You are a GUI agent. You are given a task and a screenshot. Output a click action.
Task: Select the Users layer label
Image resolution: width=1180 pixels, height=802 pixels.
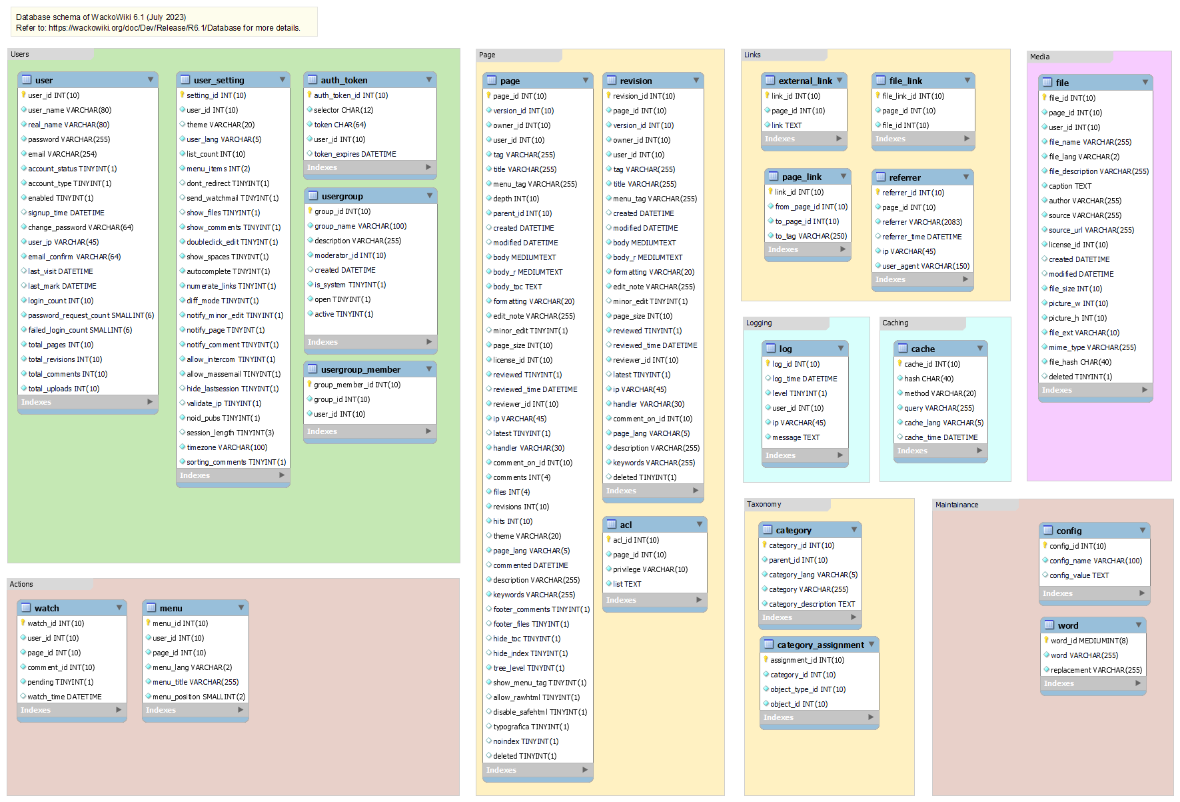point(20,55)
